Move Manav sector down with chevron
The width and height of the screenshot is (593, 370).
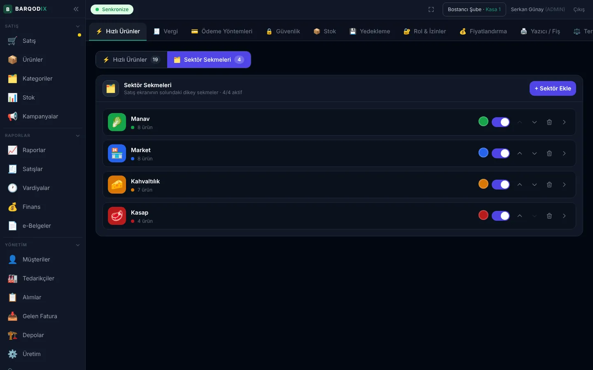[x=535, y=122]
